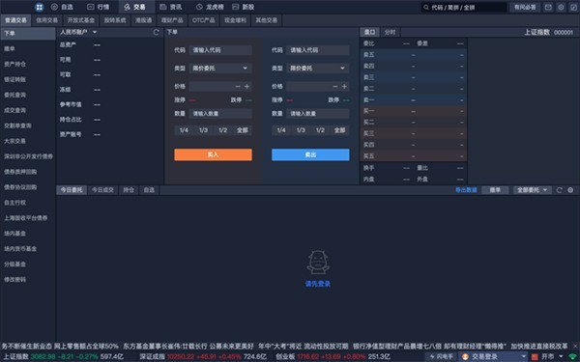
Task: Select the 港股通 tab
Action: 143,20
